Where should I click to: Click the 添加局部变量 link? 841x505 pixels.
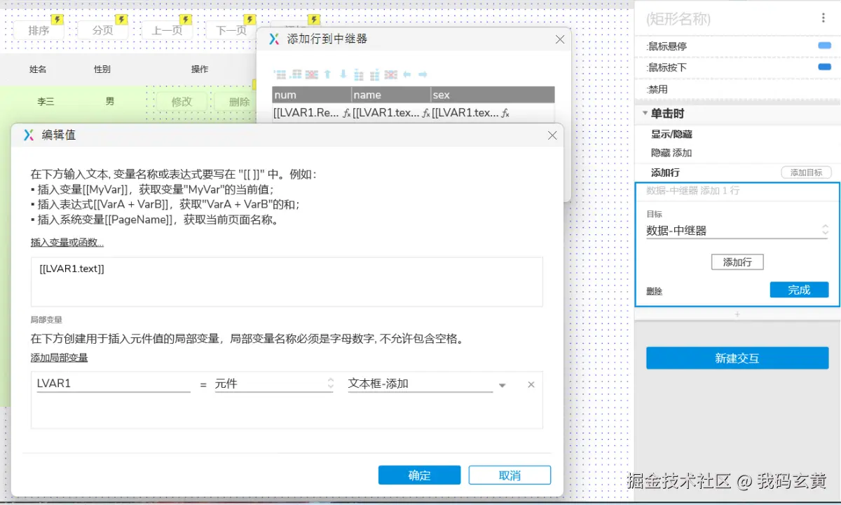60,358
